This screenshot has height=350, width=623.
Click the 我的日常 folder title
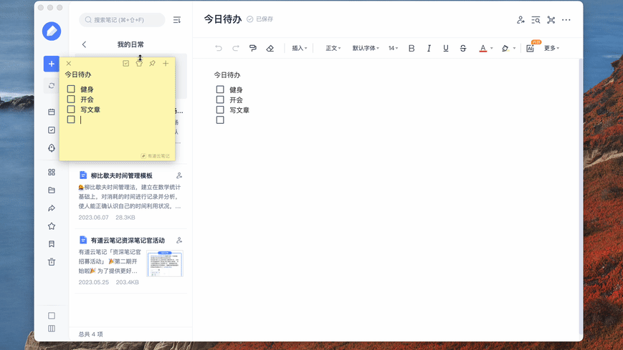130,44
